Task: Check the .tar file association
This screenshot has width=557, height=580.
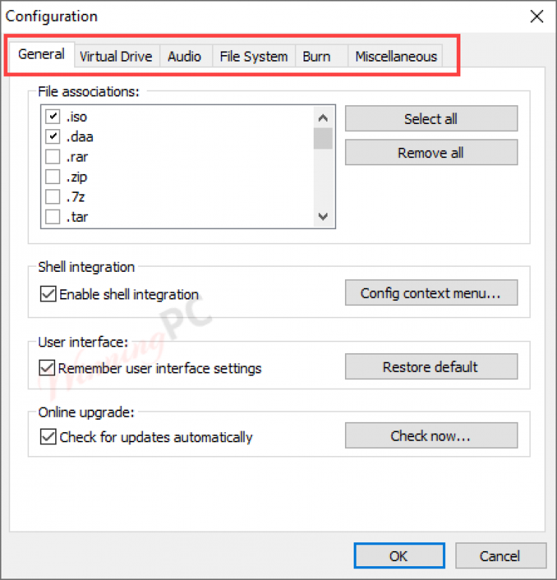Action: pos(52,217)
